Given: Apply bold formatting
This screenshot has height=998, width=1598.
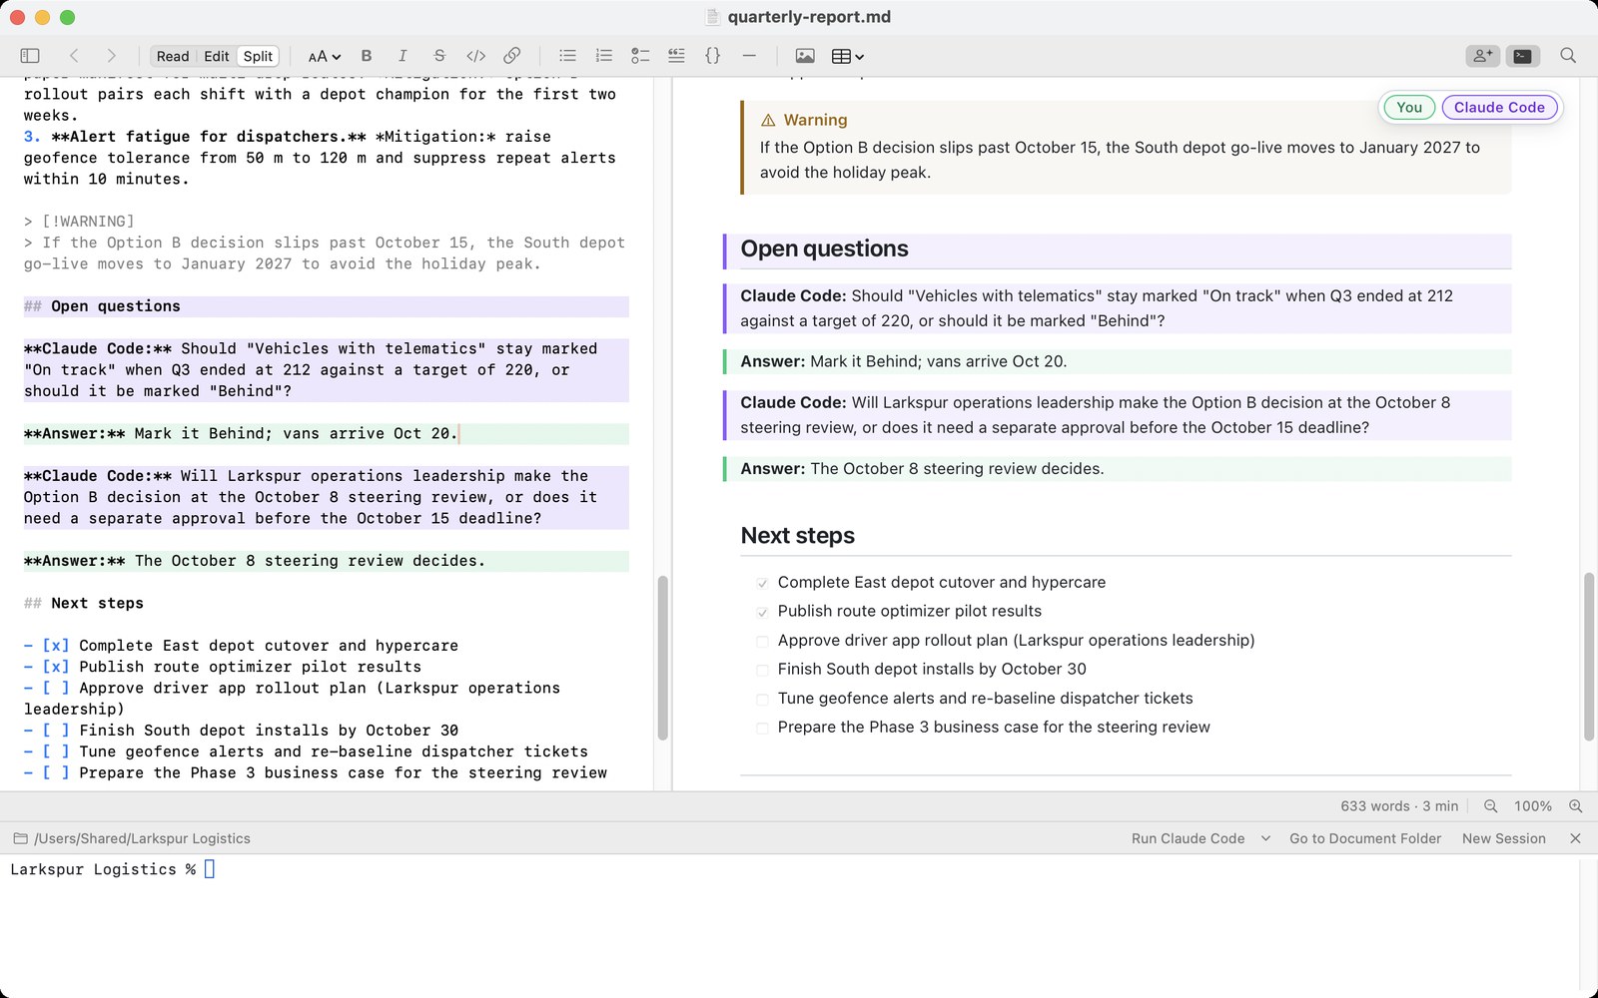Looking at the screenshot, I should click(x=367, y=56).
